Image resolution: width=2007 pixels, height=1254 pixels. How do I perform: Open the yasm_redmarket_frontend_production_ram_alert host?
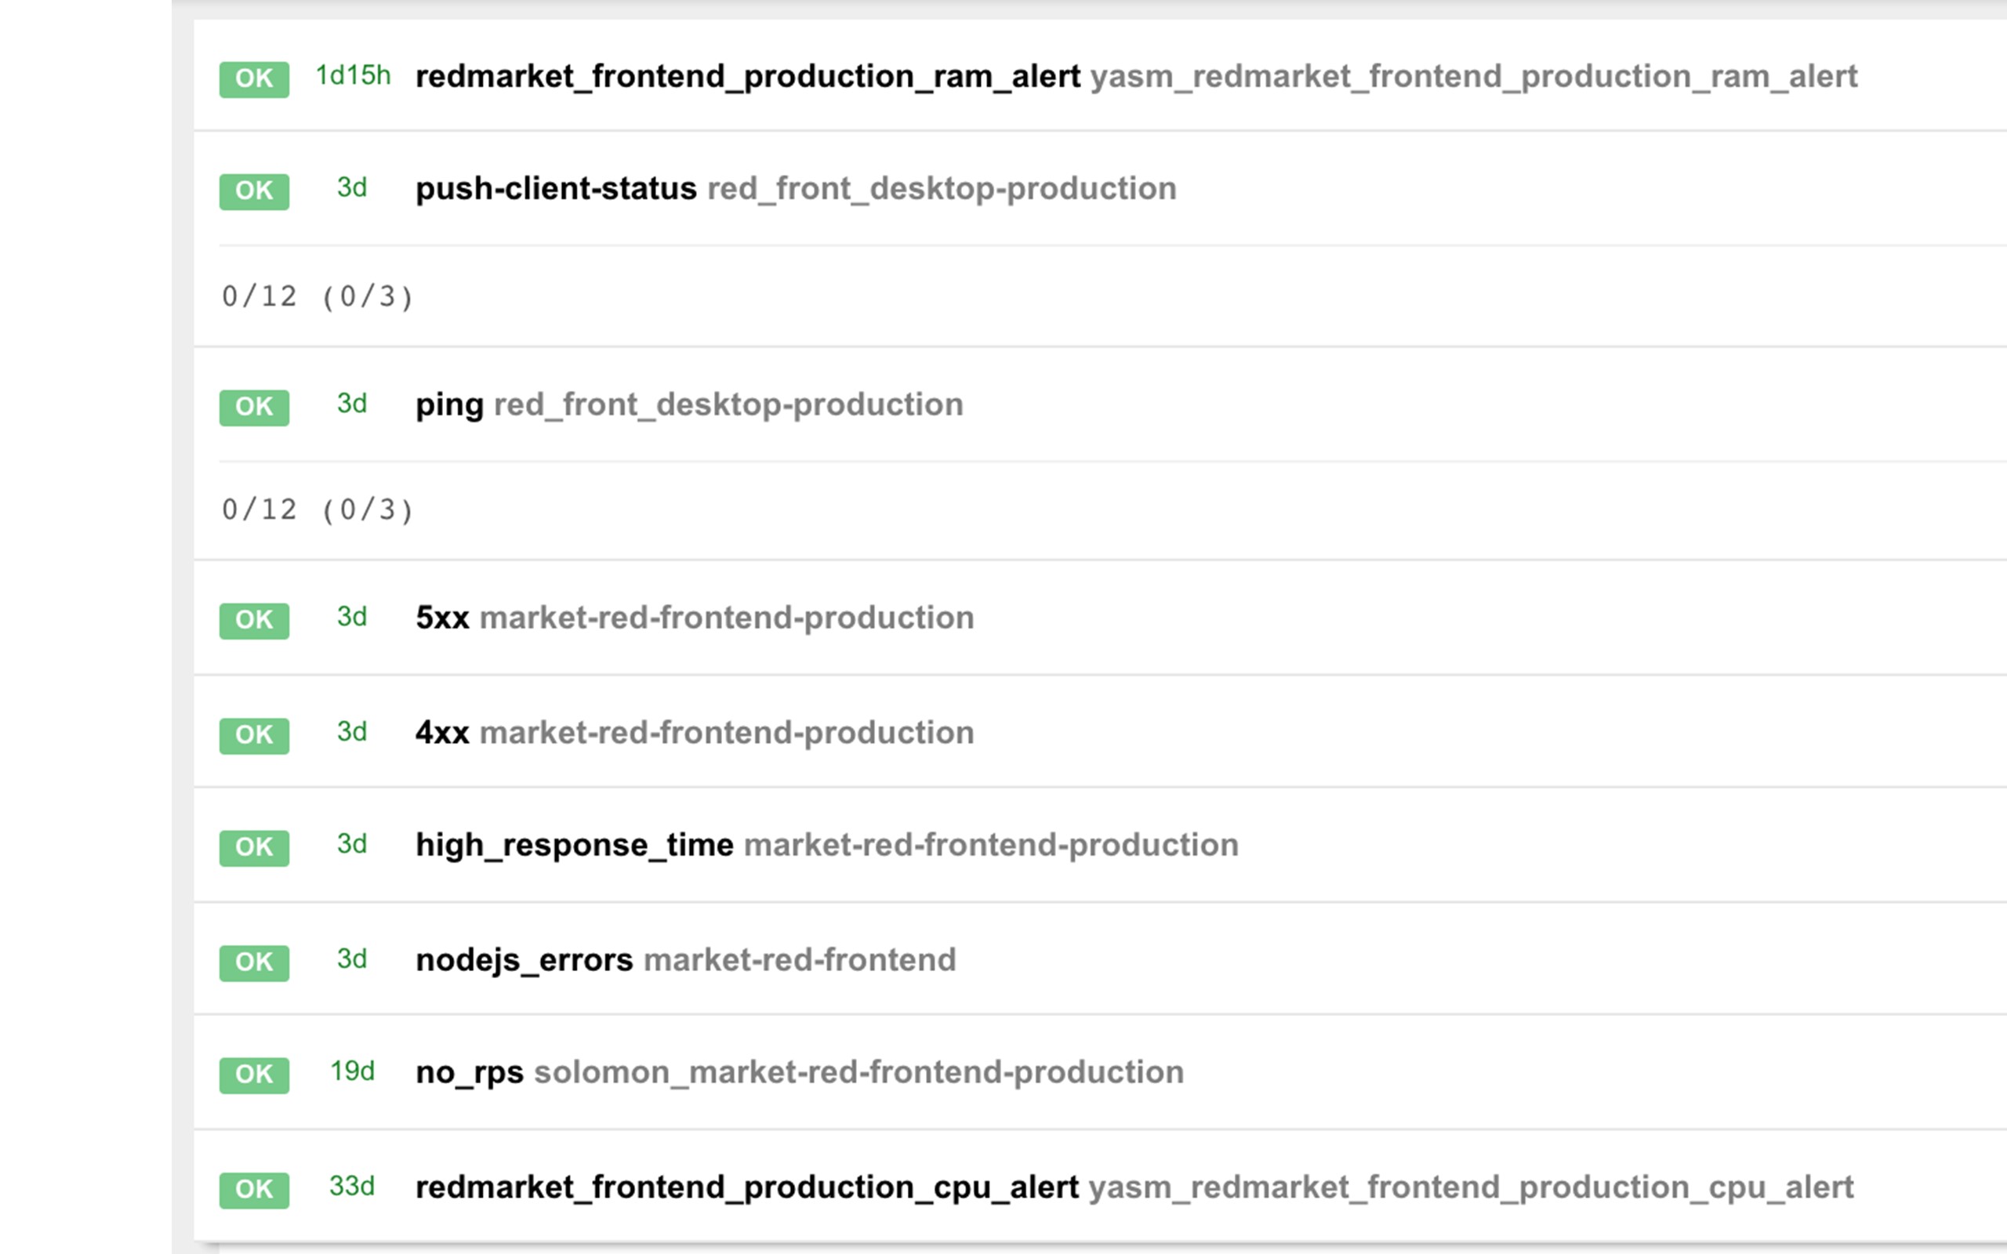(x=1473, y=77)
